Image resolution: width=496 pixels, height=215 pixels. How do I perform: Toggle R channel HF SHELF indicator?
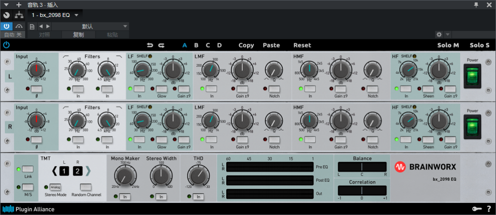(415, 107)
